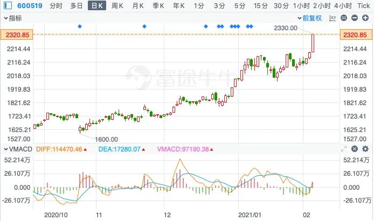Click the VMACD panel expand icon
The height and width of the screenshot is (221, 374).
point(344,149)
